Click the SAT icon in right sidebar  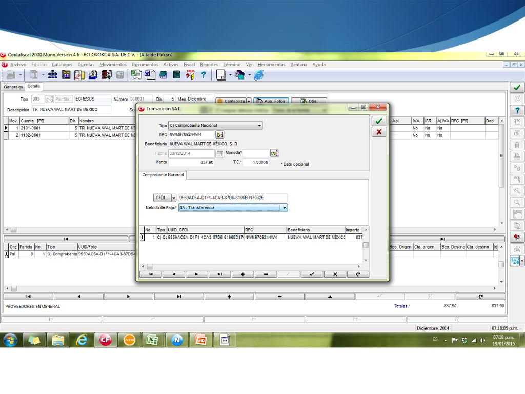pos(515,260)
